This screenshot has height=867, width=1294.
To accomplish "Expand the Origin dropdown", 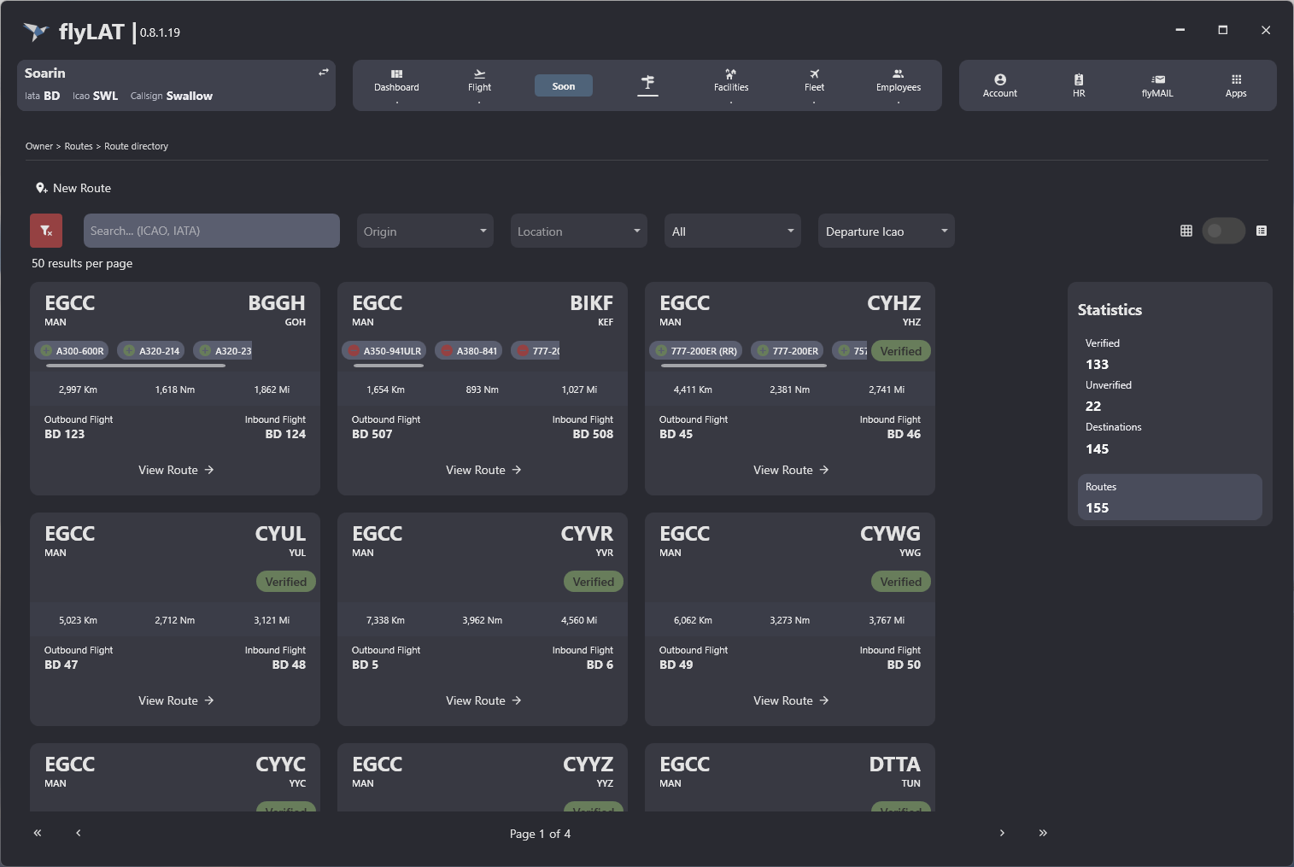I will tap(425, 231).
